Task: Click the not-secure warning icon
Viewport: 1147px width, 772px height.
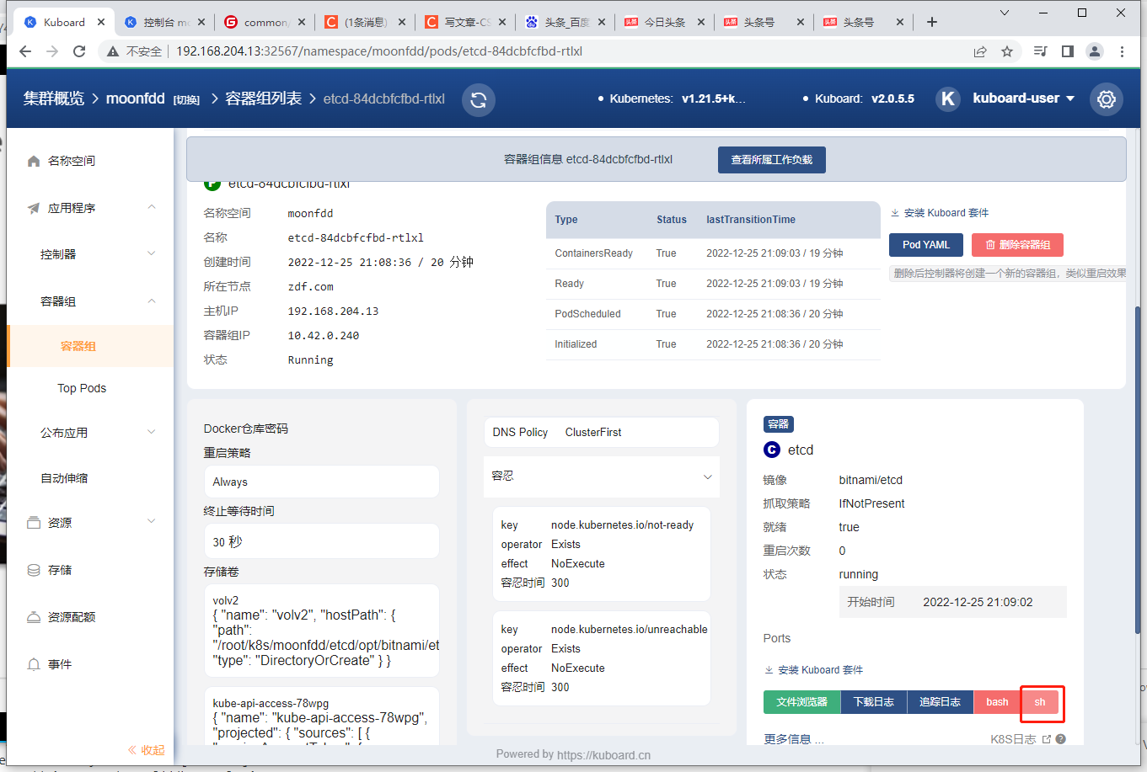Action: [x=113, y=51]
